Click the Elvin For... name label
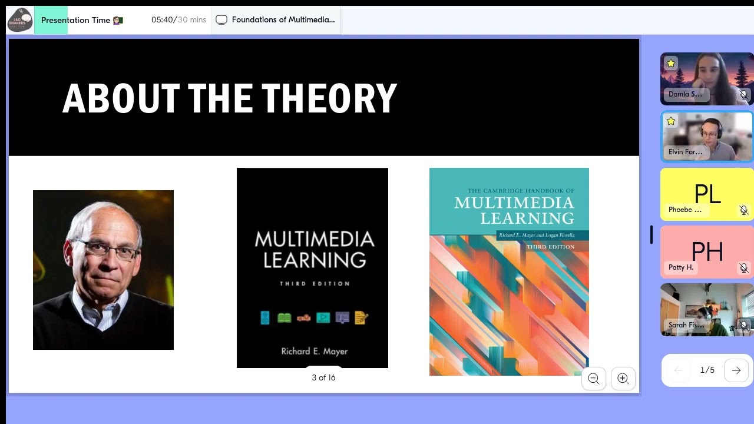This screenshot has height=424, width=754. [x=685, y=152]
